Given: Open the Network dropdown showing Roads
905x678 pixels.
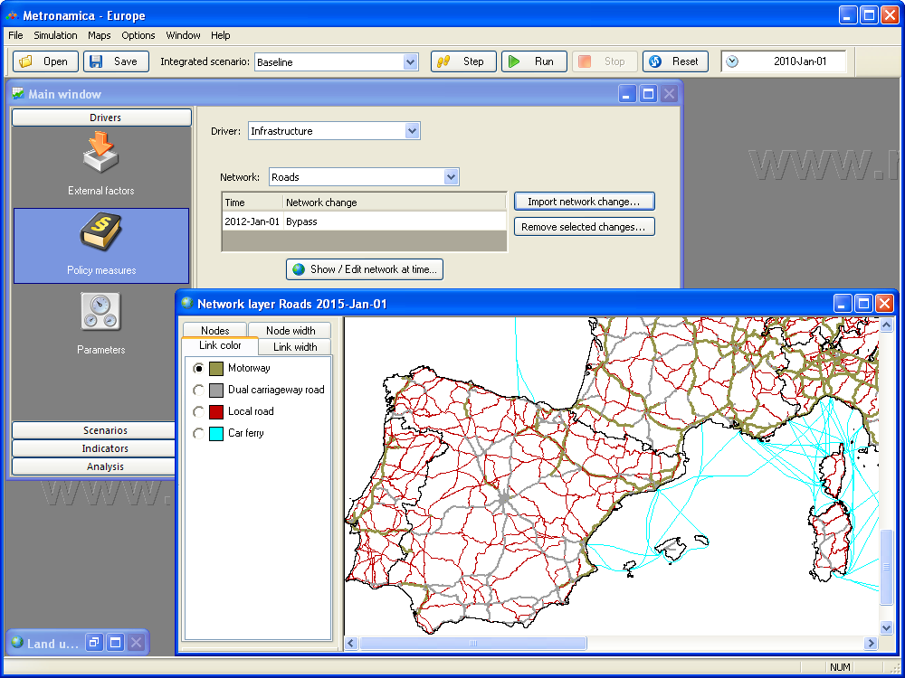Looking at the screenshot, I should click(452, 177).
